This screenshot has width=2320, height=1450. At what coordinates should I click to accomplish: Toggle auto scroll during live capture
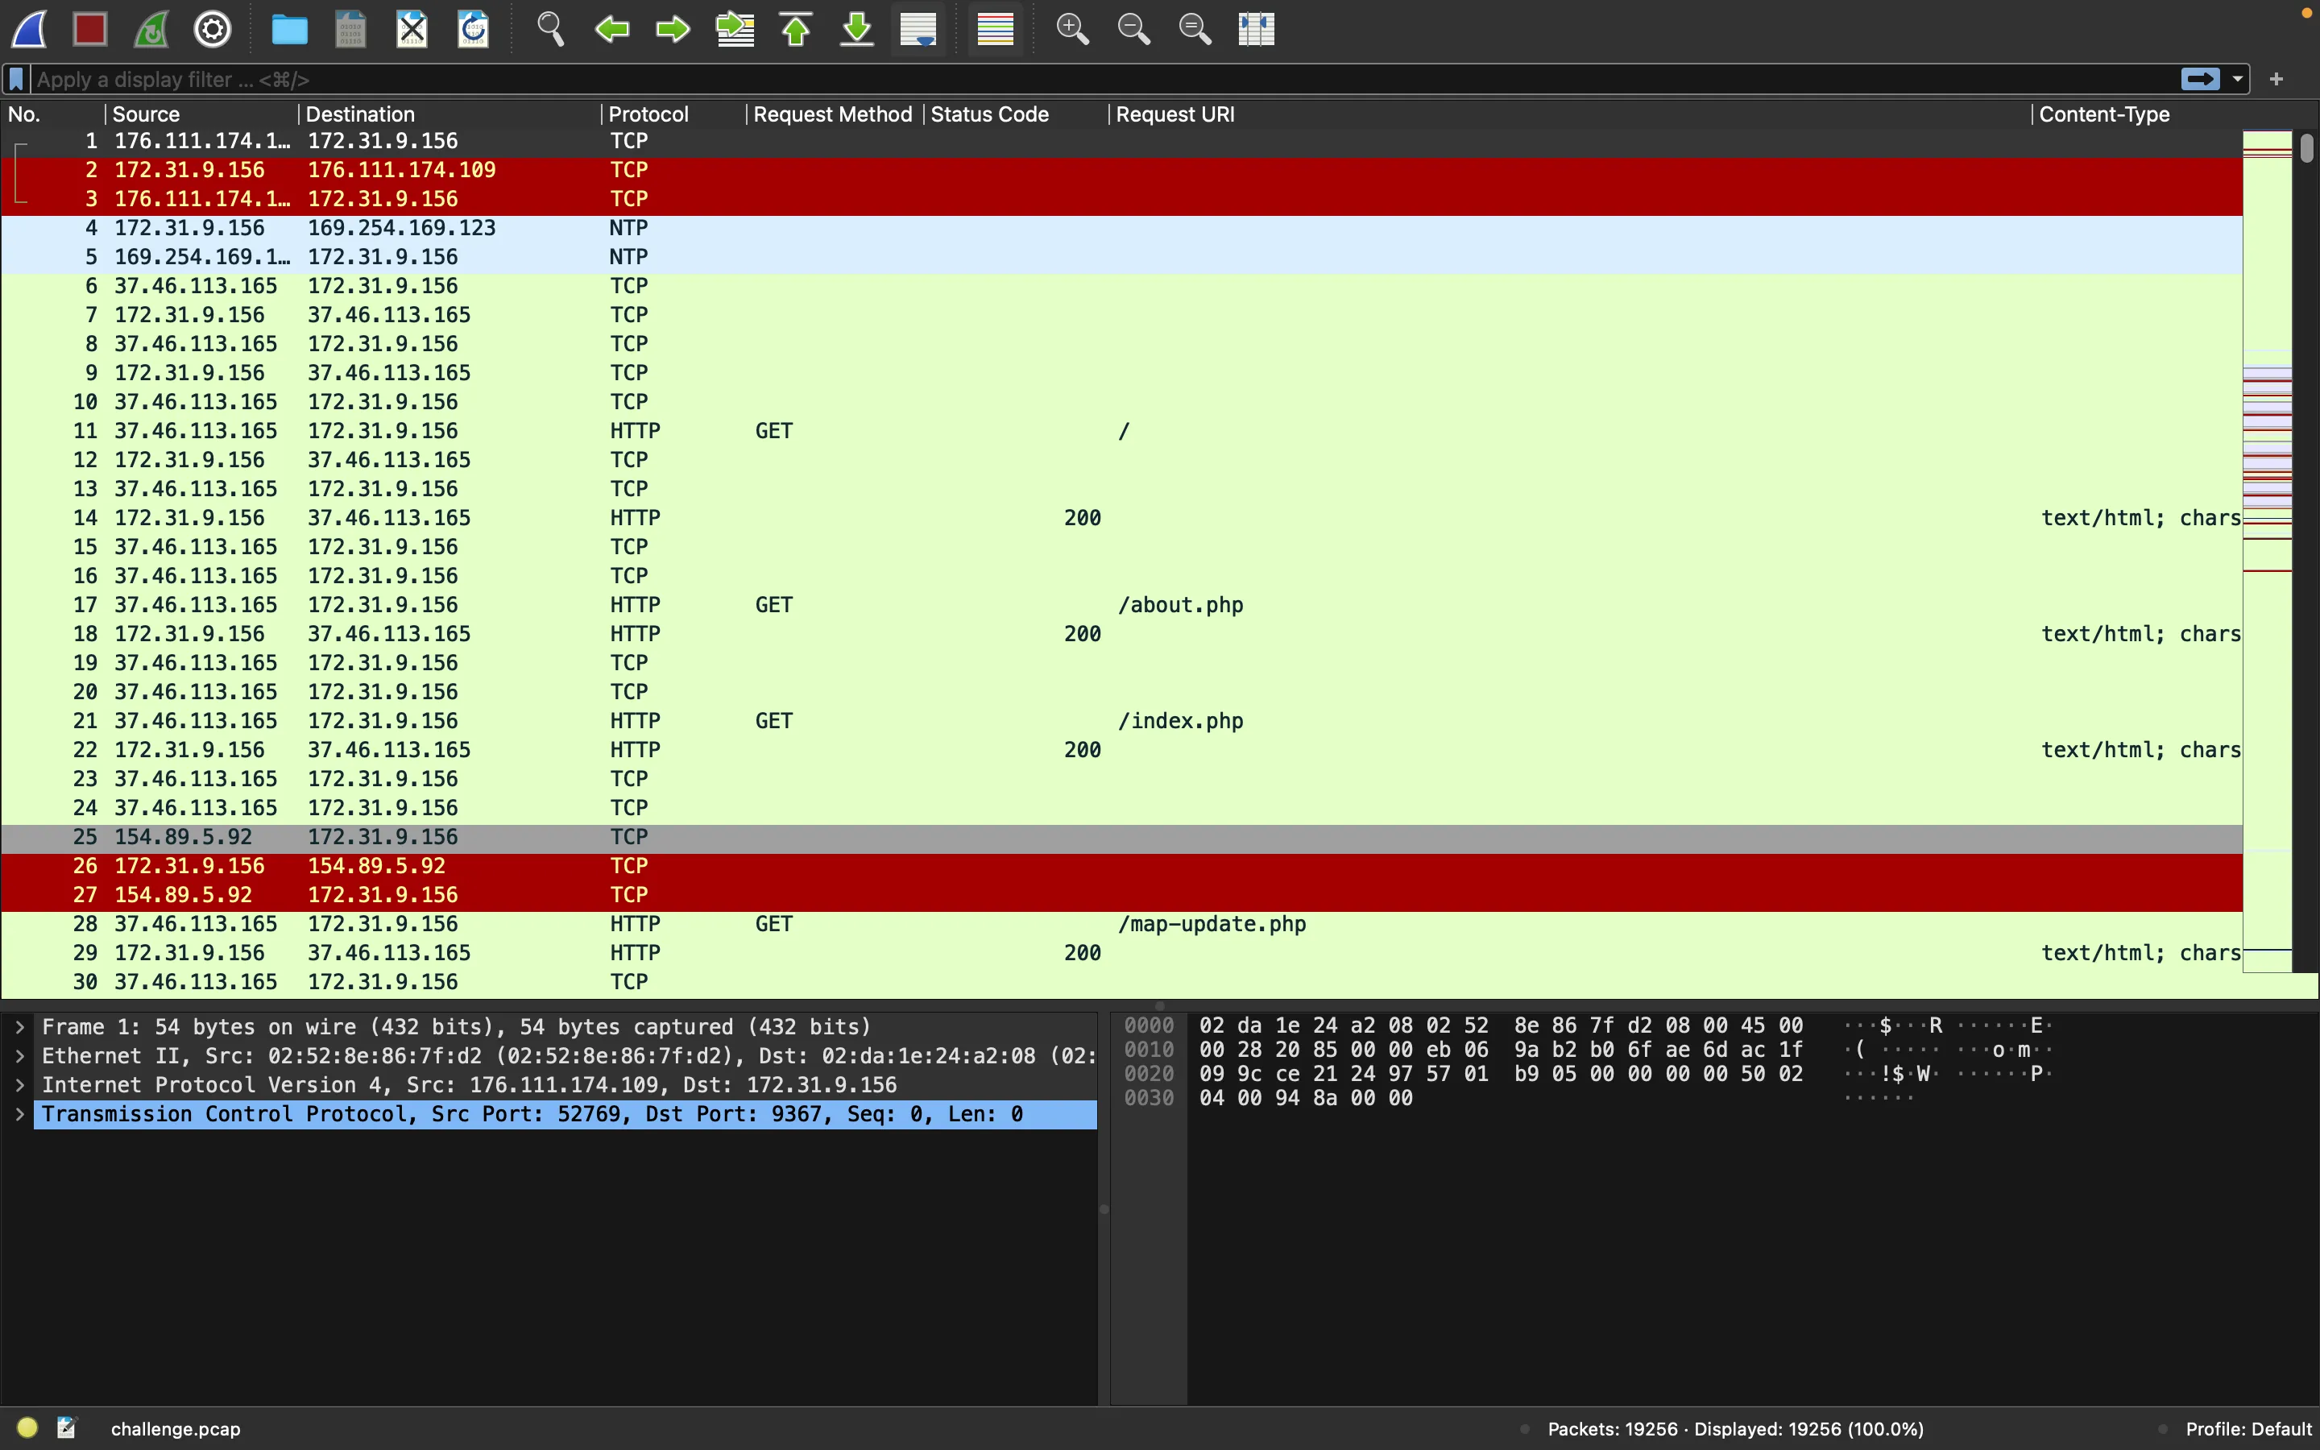click(918, 29)
